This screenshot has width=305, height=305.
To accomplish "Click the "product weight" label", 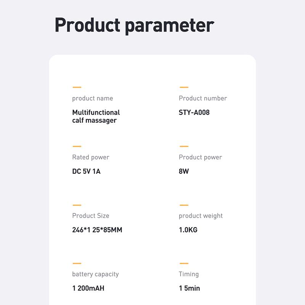I will (201, 216).
